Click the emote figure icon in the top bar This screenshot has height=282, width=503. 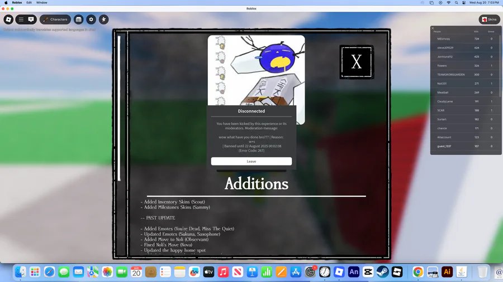point(103,20)
